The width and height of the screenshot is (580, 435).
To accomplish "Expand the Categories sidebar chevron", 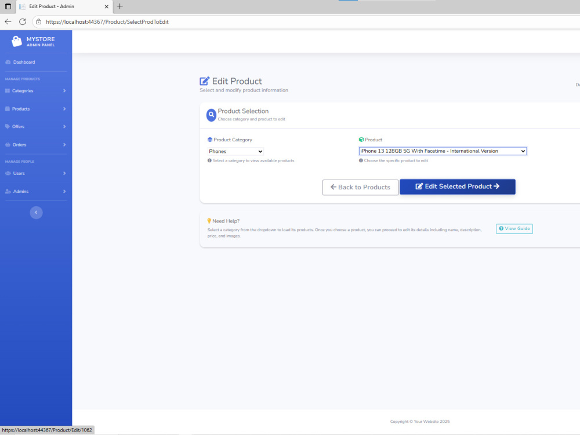I will pos(64,90).
